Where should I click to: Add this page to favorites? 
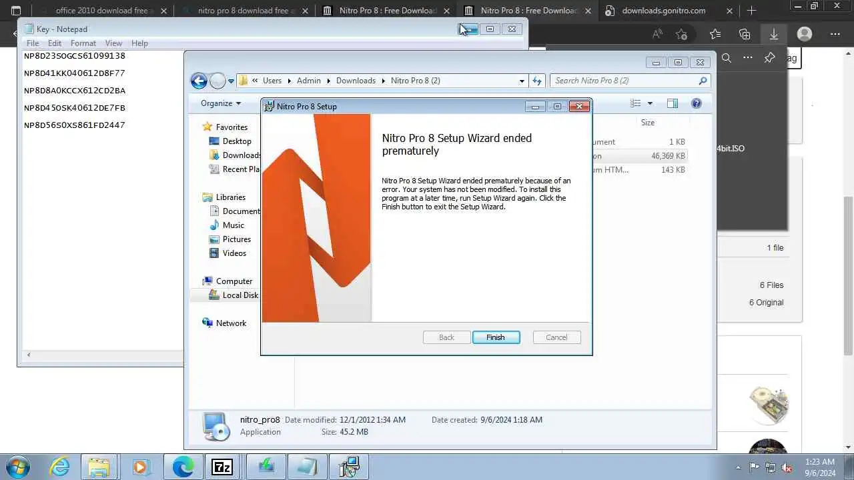(681, 34)
